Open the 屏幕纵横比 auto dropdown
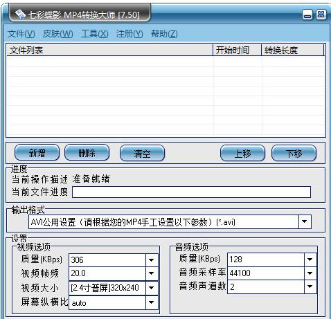This screenshot has height=319, width=331. point(152,302)
